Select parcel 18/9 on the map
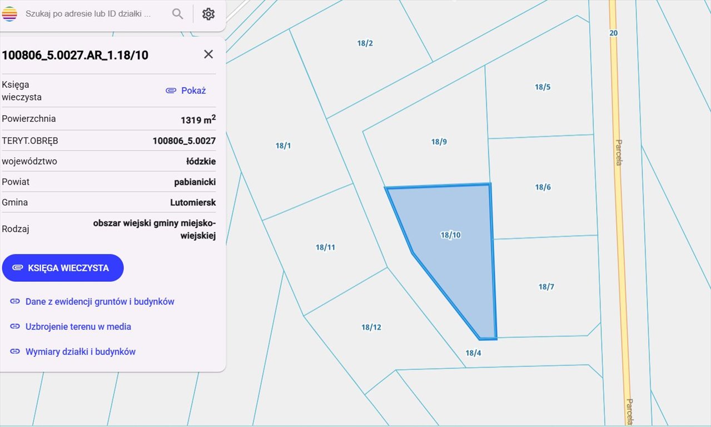 tap(439, 142)
